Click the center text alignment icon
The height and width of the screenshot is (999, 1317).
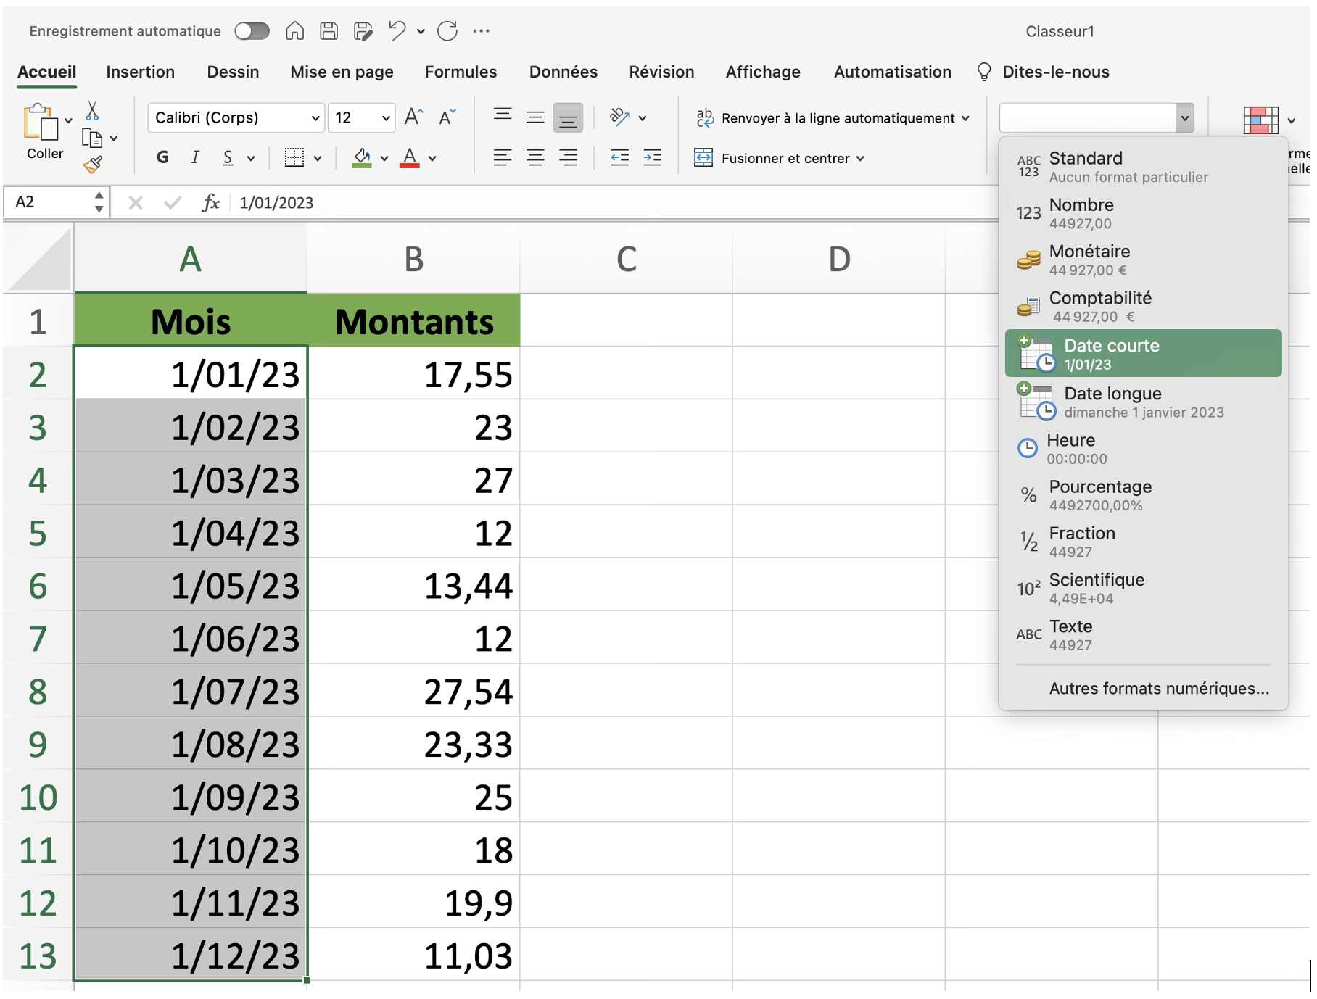click(535, 158)
